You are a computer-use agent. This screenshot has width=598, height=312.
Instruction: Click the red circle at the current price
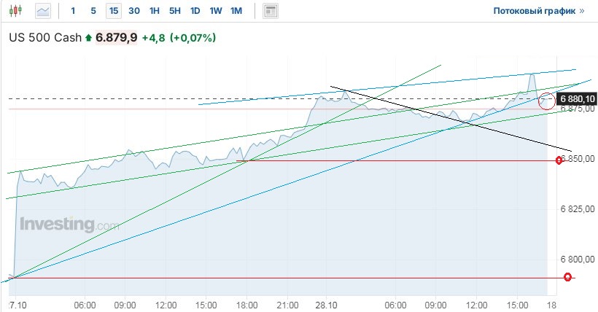(546, 101)
